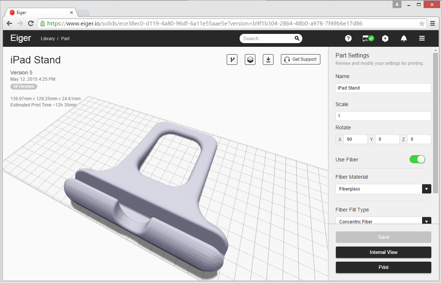
Task: Click the Eiger browser tab
Action: 41,13
